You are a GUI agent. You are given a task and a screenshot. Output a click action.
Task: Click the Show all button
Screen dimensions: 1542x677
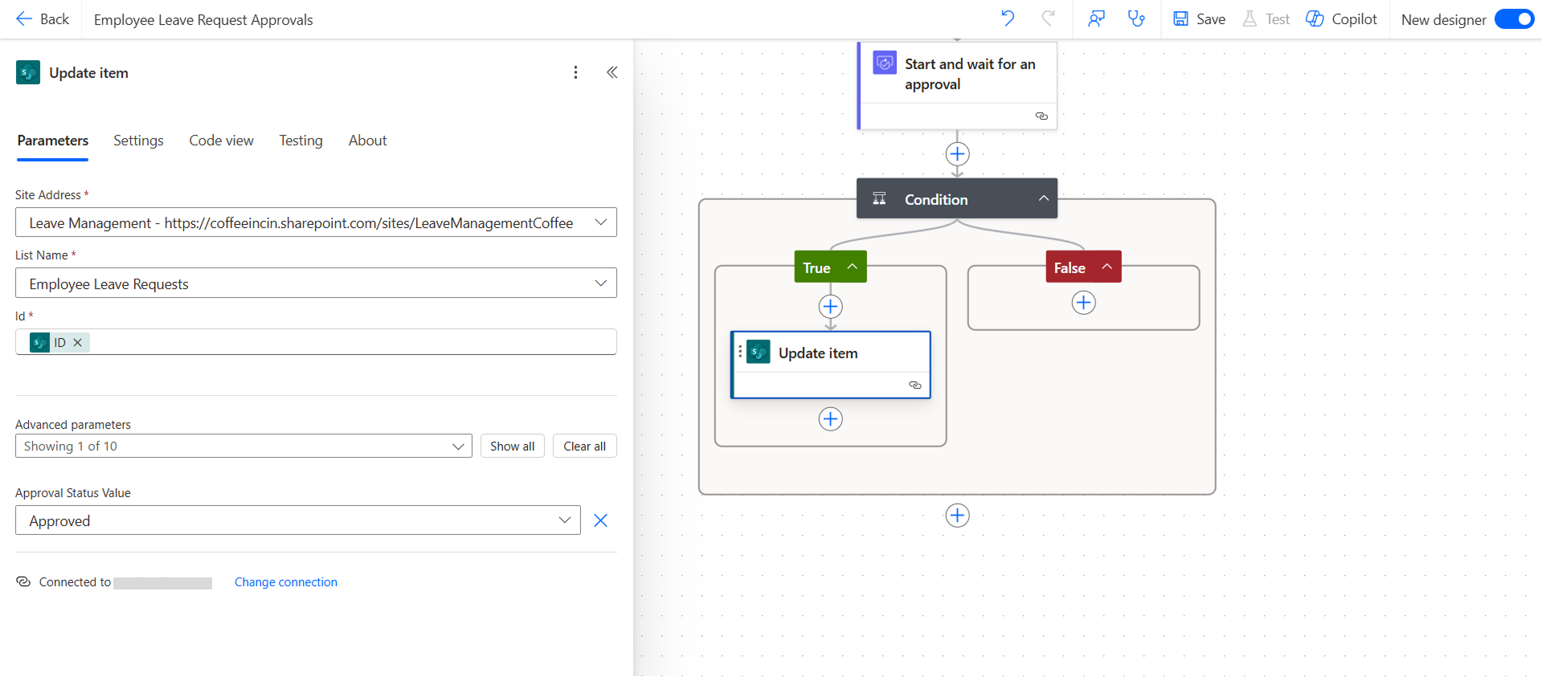(x=512, y=446)
